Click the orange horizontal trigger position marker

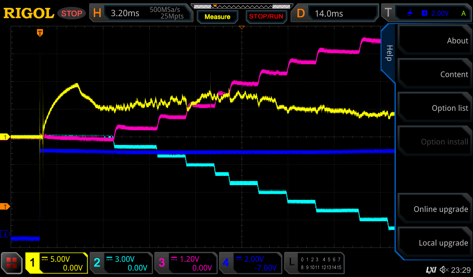coord(40,33)
